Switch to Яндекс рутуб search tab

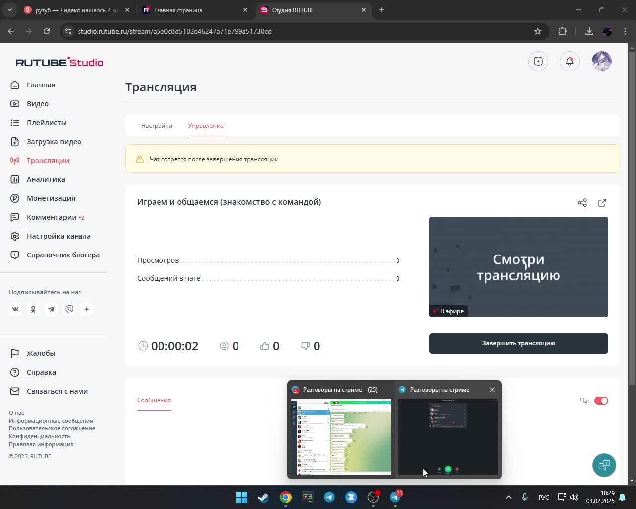click(77, 10)
